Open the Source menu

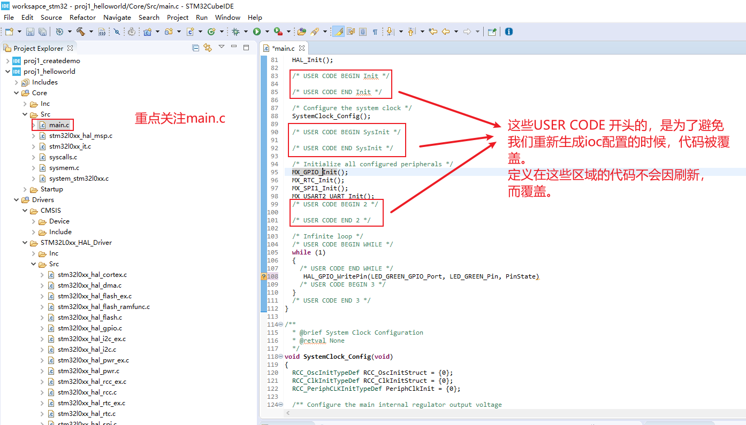coord(51,17)
